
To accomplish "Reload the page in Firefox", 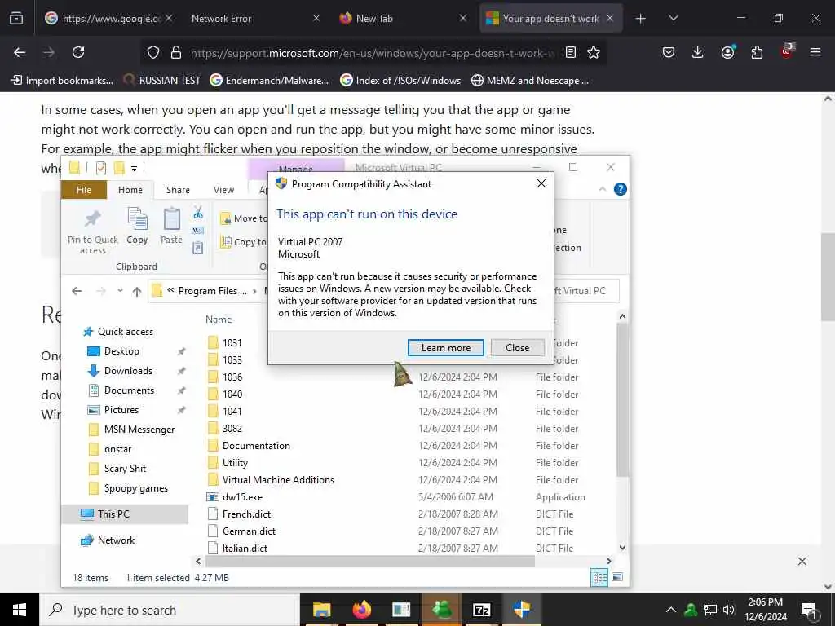I will coord(78,52).
